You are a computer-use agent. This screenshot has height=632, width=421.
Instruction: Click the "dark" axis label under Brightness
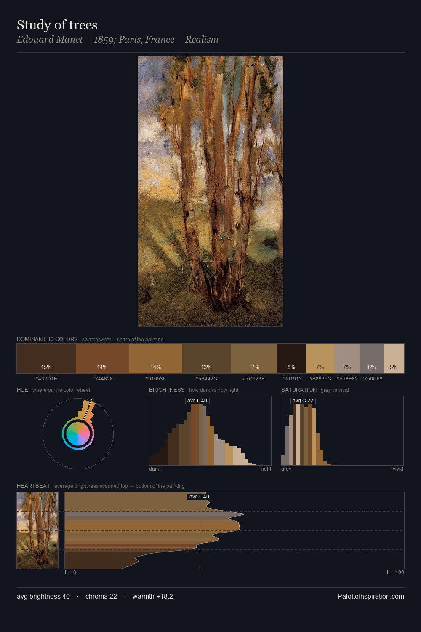click(x=154, y=469)
